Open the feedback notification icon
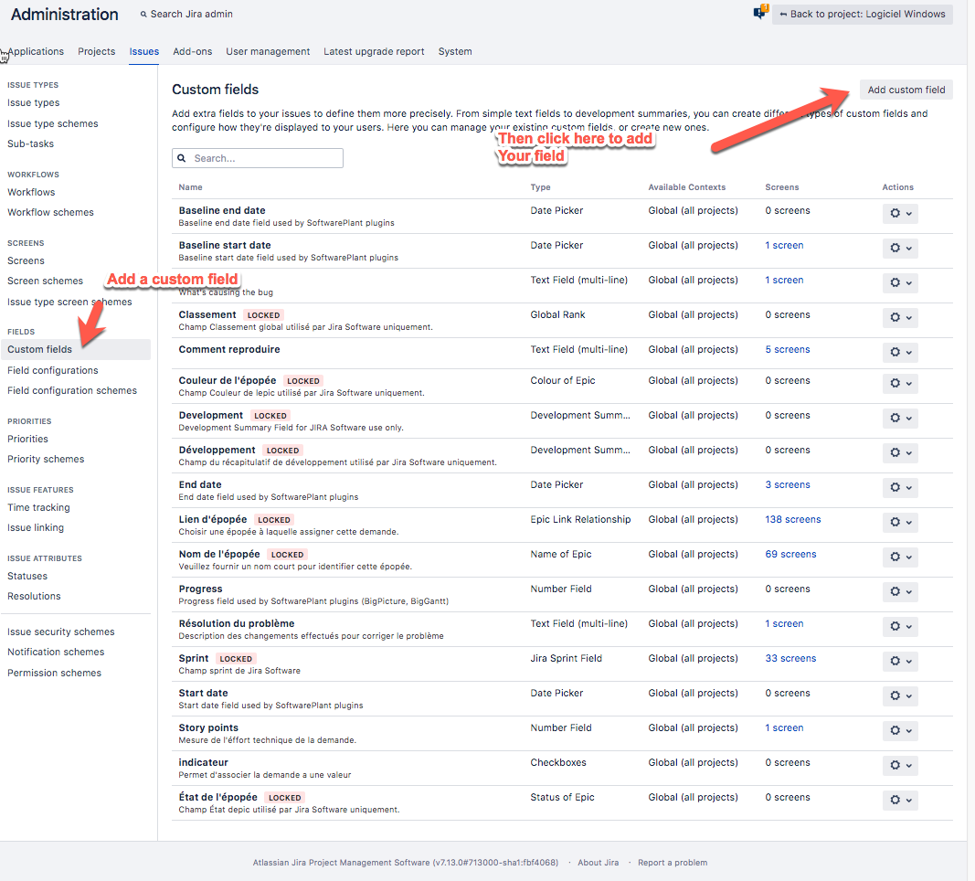The height and width of the screenshot is (881, 975). tap(760, 12)
